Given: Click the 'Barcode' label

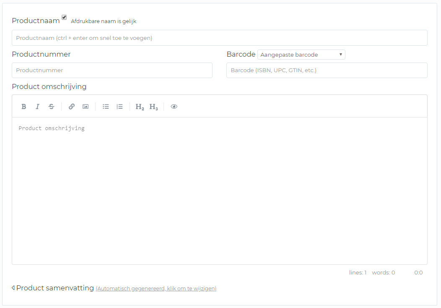Looking at the screenshot, I should pos(241,54).
